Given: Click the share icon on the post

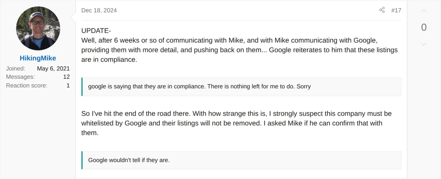Looking at the screenshot, I should coord(382,10).
